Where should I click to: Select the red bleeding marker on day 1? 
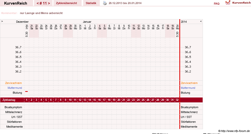pos(27,92)
